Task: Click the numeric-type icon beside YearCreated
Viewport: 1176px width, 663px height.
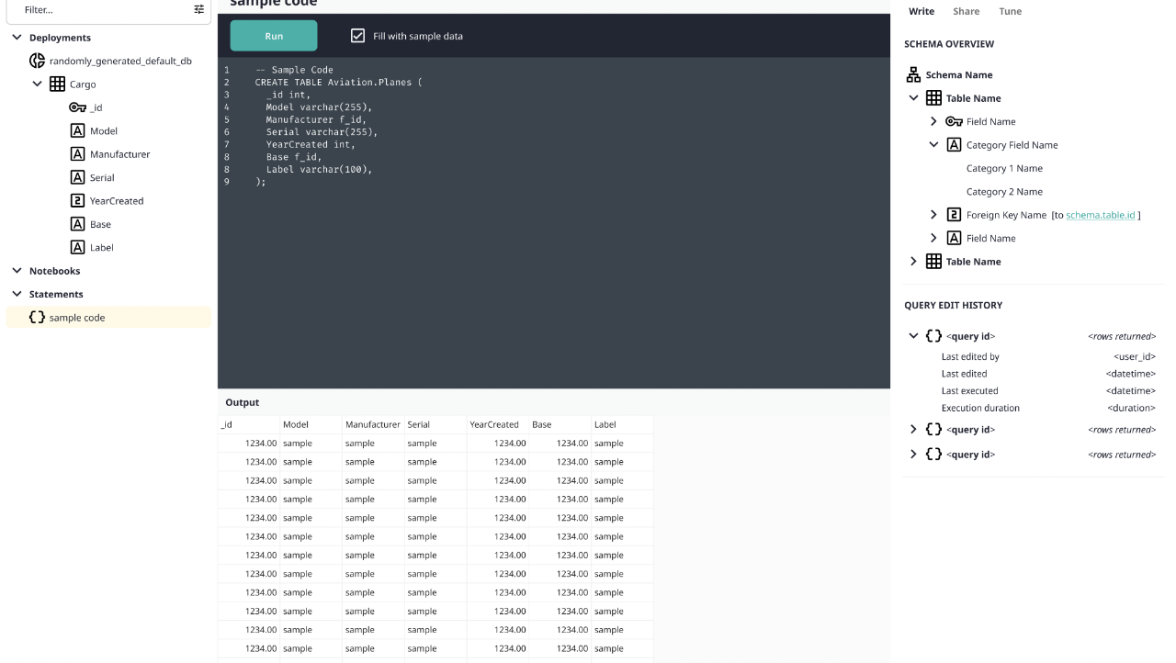Action: [x=78, y=201]
